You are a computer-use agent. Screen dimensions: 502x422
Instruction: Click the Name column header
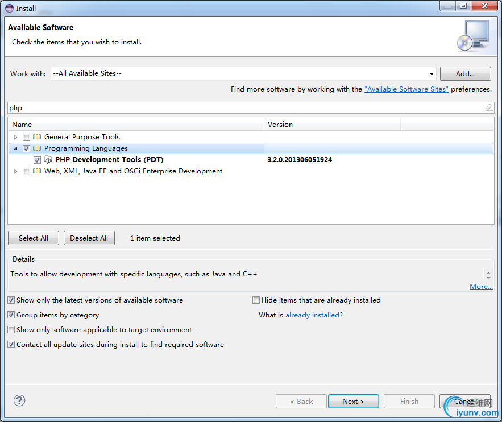136,124
